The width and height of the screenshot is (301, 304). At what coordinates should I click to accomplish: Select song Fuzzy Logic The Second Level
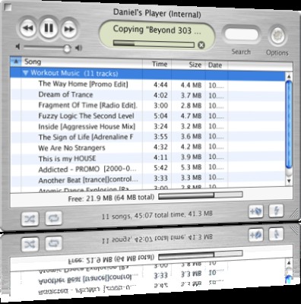86,116
